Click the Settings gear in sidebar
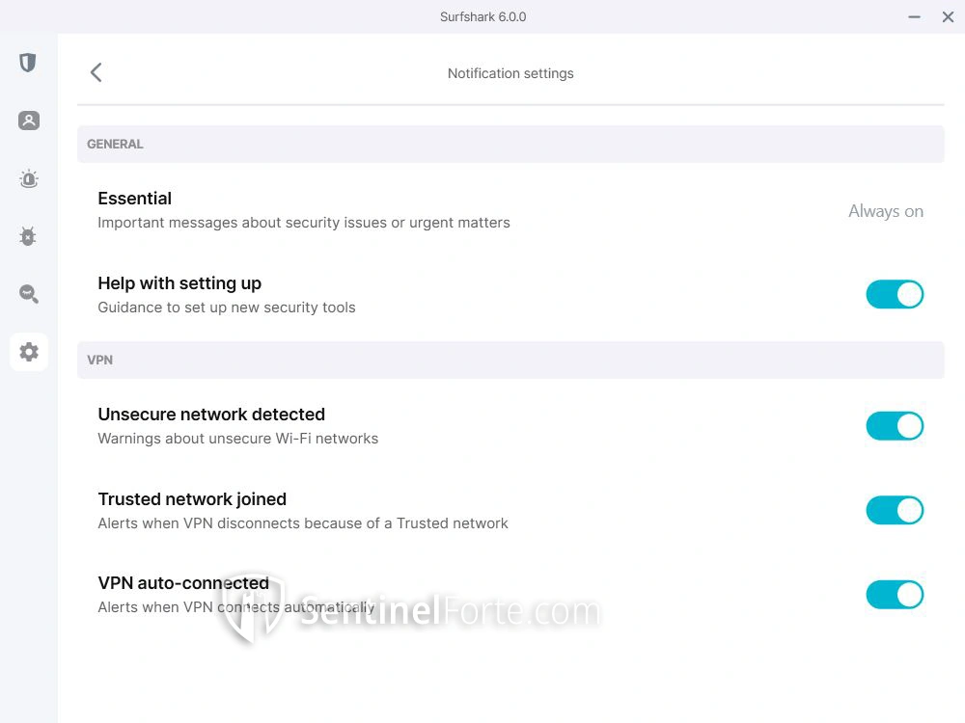Viewport: 965px width, 723px height. coord(29,352)
